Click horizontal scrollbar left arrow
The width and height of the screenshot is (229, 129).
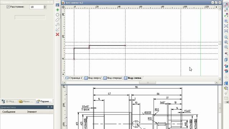pyautogui.click(x=64, y=83)
